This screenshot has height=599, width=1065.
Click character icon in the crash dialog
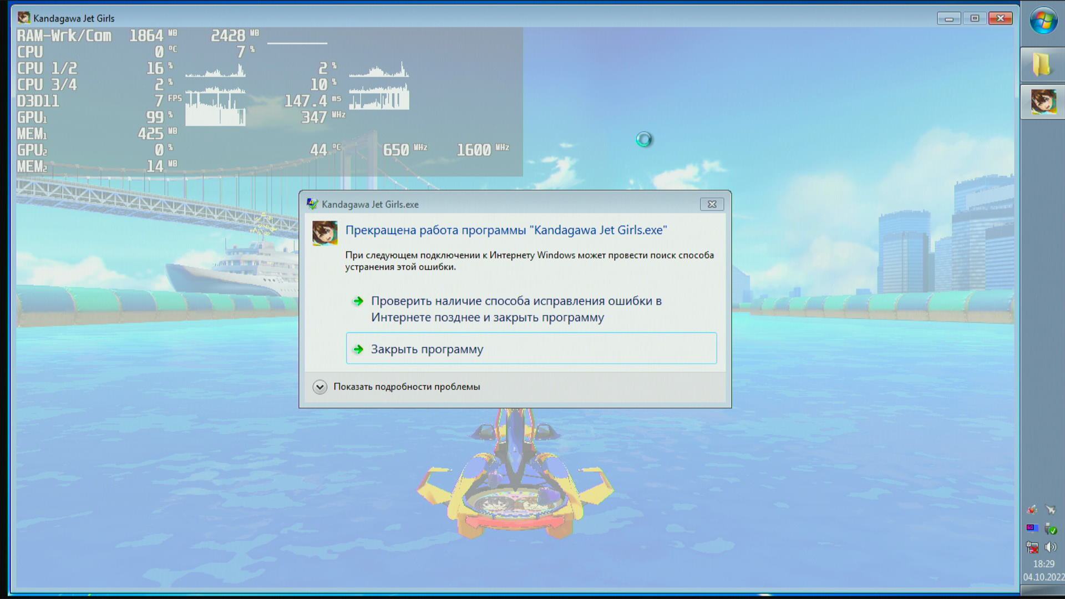324,233
